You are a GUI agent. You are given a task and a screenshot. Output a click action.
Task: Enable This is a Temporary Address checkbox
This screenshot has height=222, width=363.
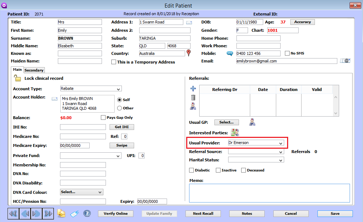tap(114, 62)
